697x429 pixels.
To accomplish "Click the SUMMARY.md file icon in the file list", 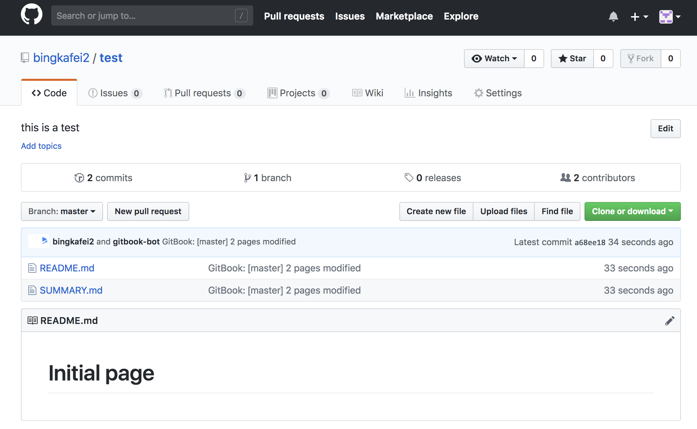I will coord(32,290).
